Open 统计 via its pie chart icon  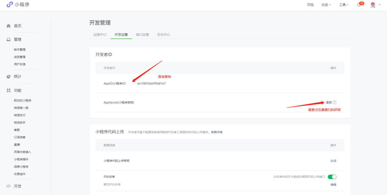click(9, 77)
